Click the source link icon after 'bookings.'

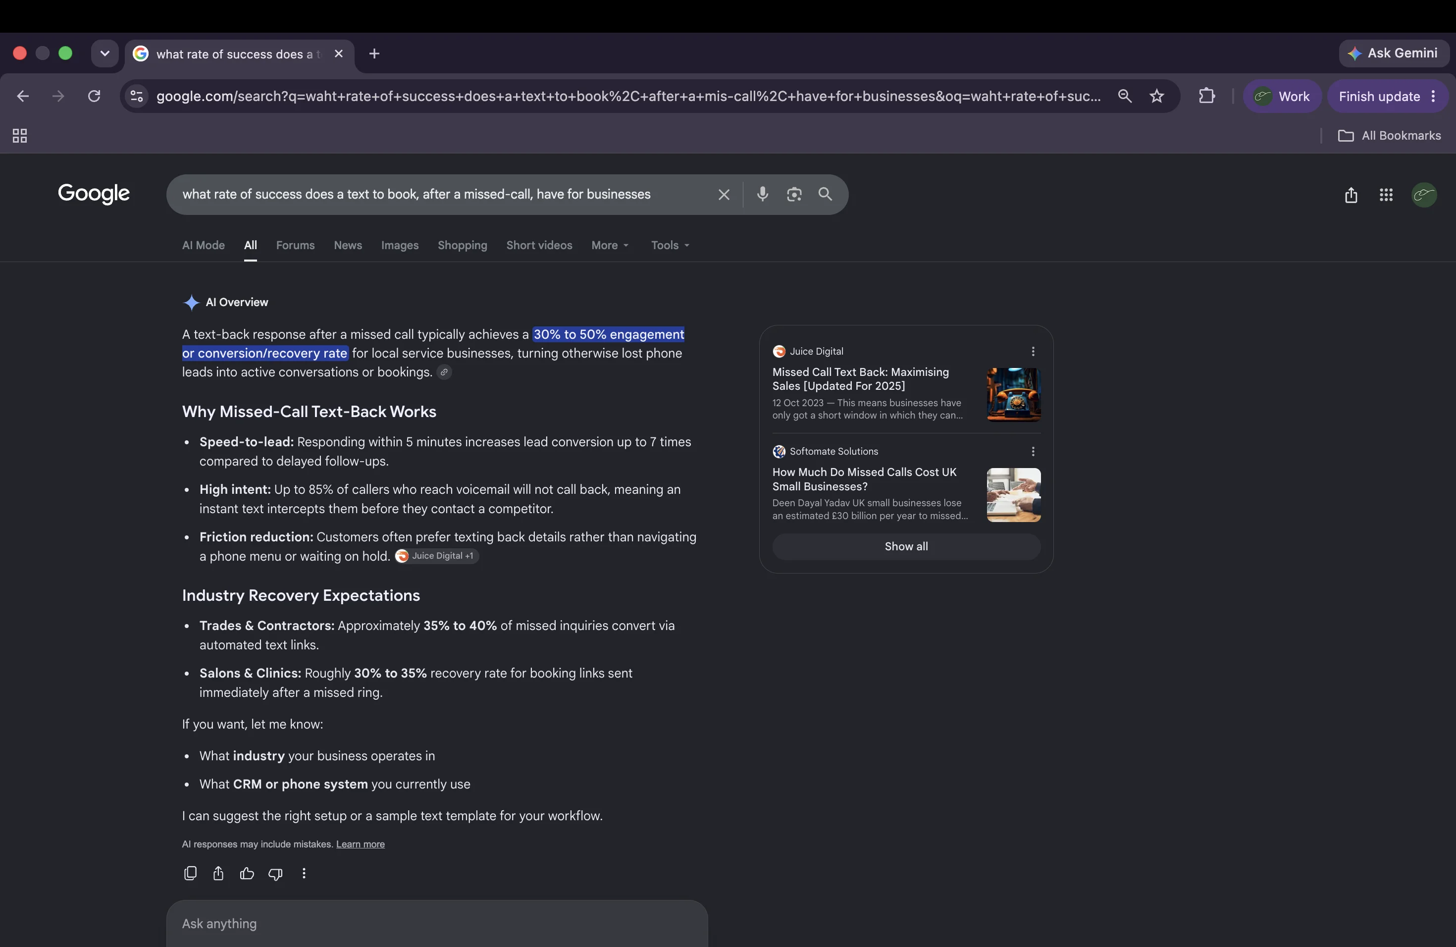coord(445,372)
